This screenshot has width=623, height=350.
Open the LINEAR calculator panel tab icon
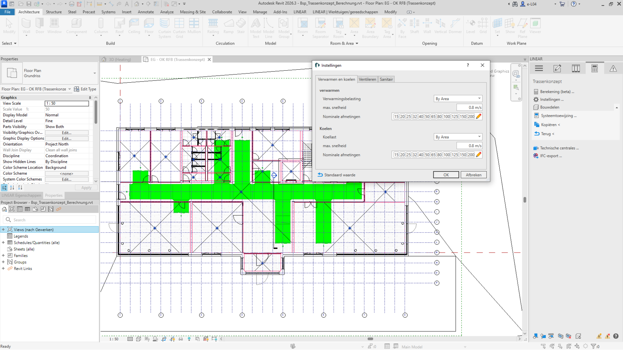594,69
